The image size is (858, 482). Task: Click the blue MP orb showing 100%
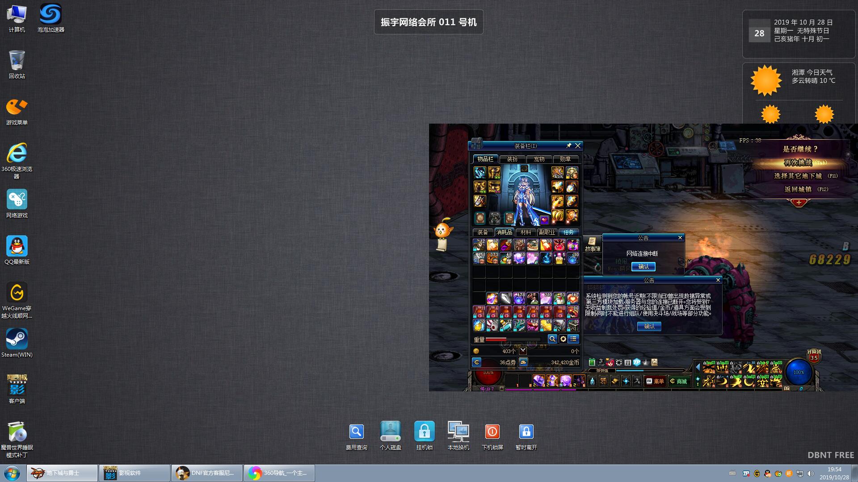(x=799, y=372)
